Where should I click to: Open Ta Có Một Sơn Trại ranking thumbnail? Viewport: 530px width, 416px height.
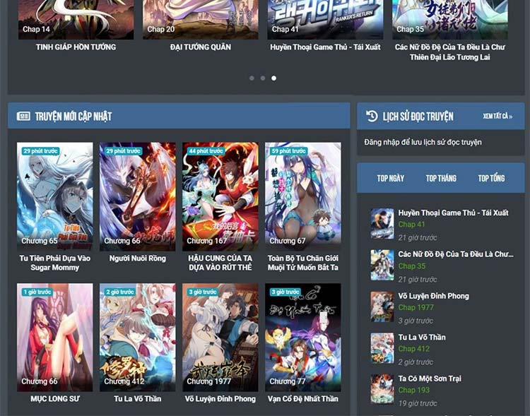pos(382,388)
